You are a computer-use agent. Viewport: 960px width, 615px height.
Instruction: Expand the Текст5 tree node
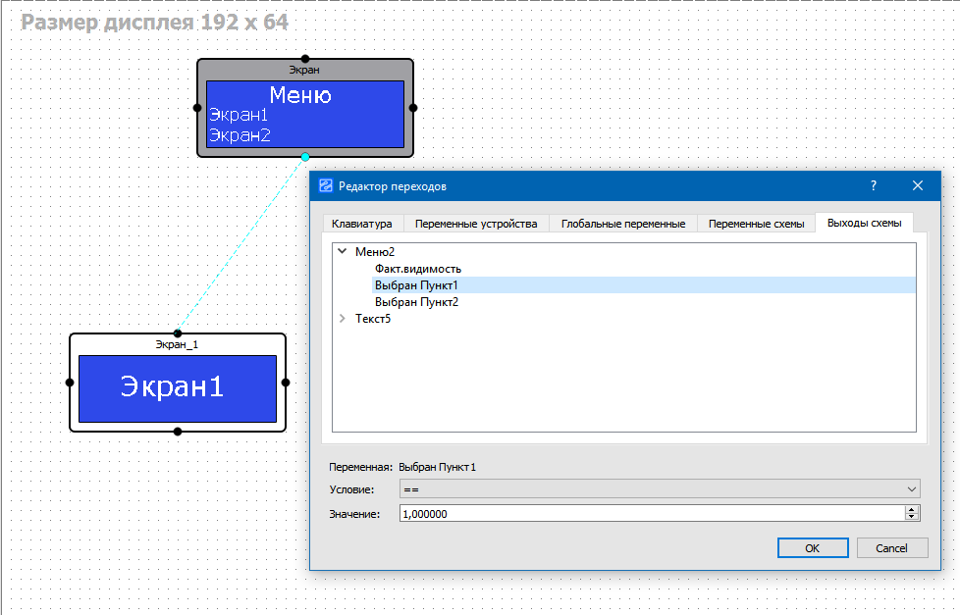pos(343,319)
